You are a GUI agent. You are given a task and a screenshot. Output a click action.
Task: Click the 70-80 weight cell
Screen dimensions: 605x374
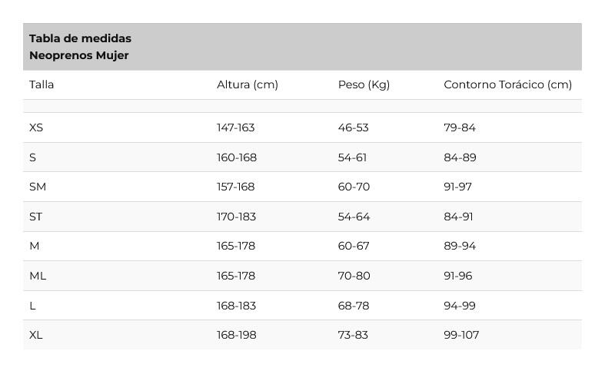354,276
